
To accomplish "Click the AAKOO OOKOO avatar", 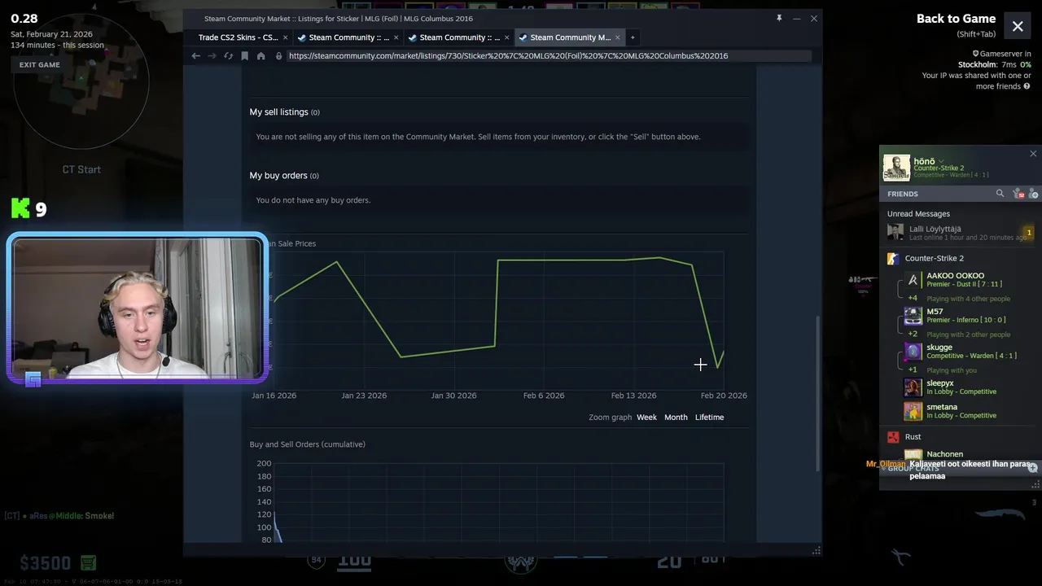I will pyautogui.click(x=913, y=280).
